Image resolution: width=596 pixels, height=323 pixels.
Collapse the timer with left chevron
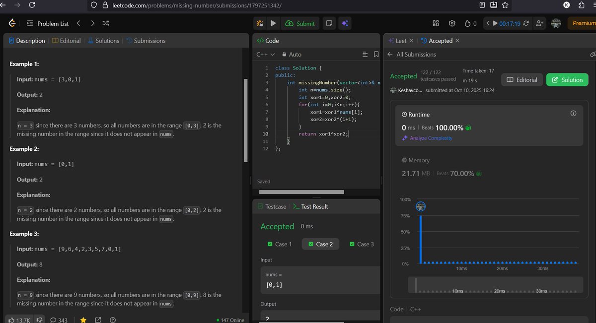point(488,23)
